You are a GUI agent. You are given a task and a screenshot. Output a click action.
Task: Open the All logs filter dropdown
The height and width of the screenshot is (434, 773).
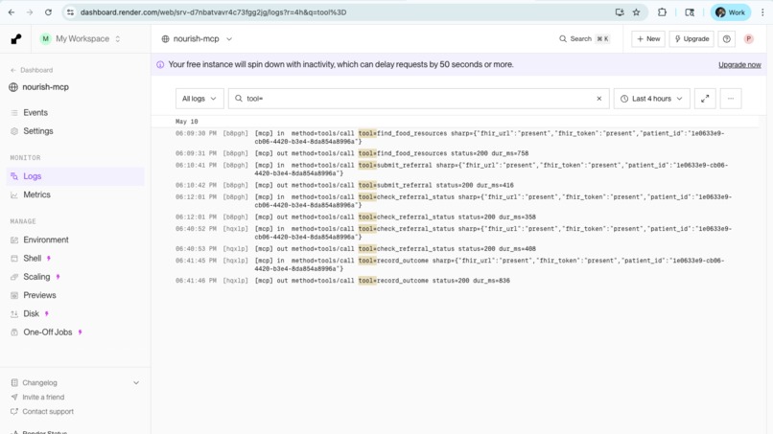(199, 99)
